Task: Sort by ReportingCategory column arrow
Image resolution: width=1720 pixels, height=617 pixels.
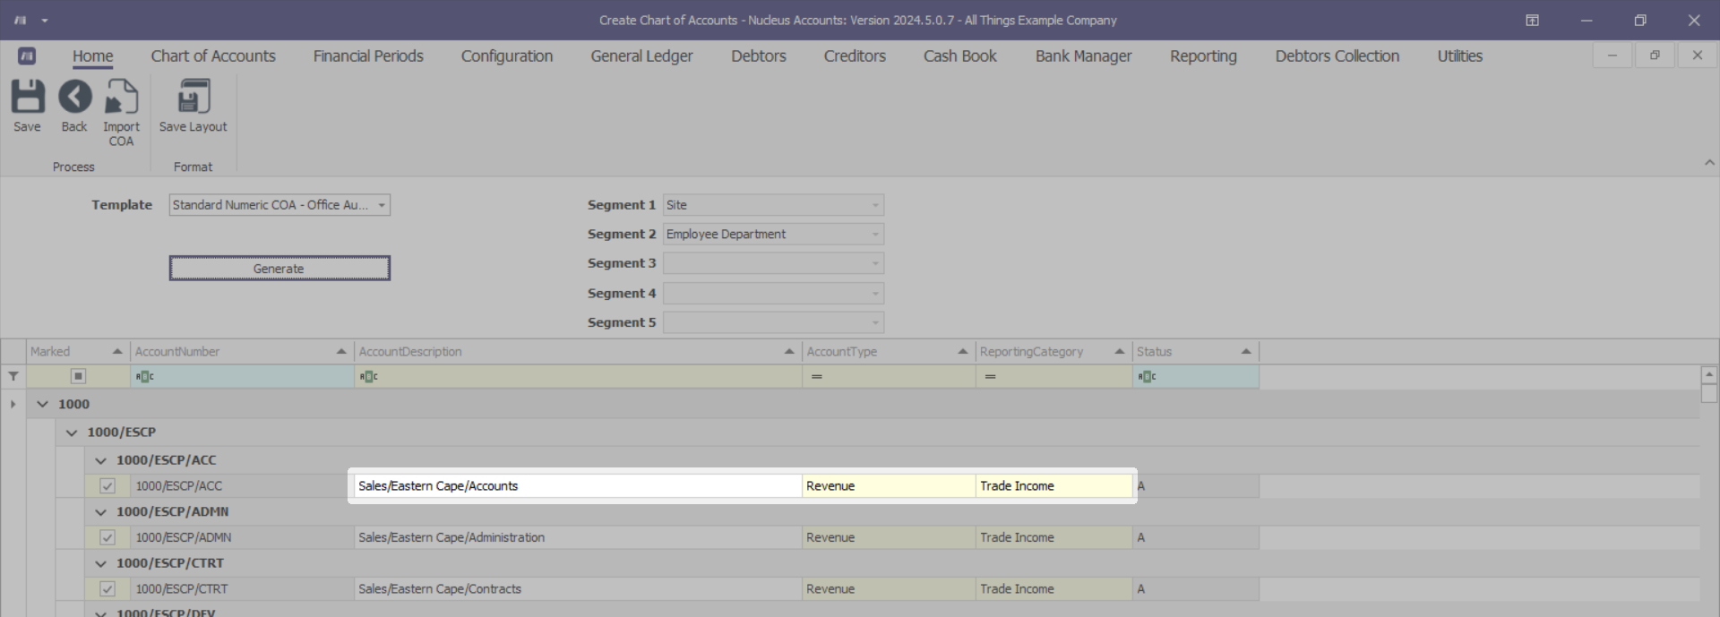Action: pos(1120,351)
